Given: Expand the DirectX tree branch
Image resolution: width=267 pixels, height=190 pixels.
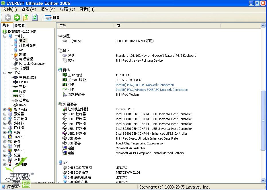Looking at the screenshot, I should click(x=5, y=137).
